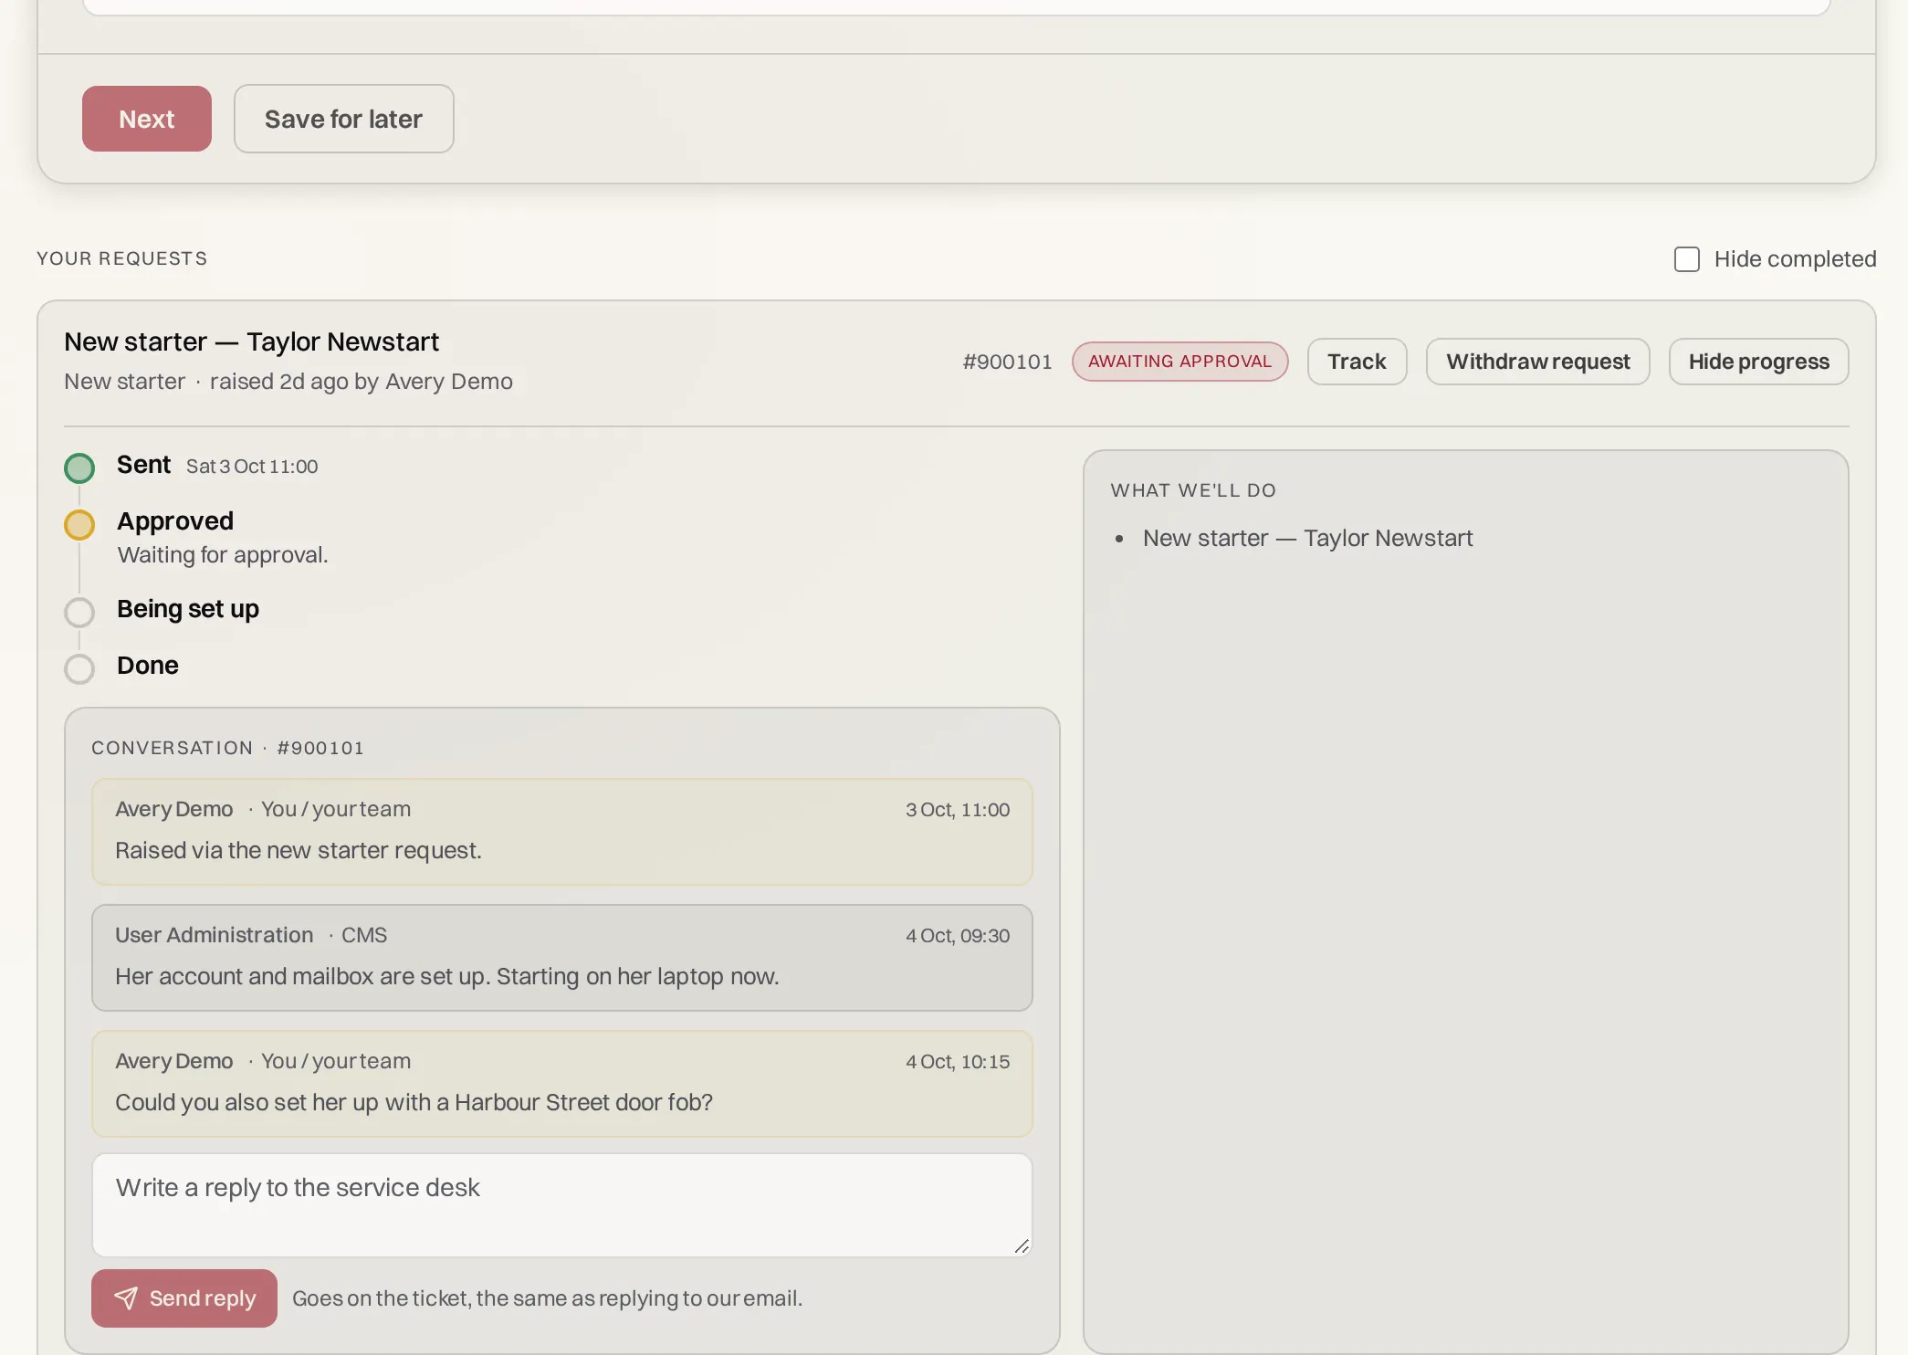
Task: Click 'Waiting for approval.' status note
Action: [x=223, y=555]
